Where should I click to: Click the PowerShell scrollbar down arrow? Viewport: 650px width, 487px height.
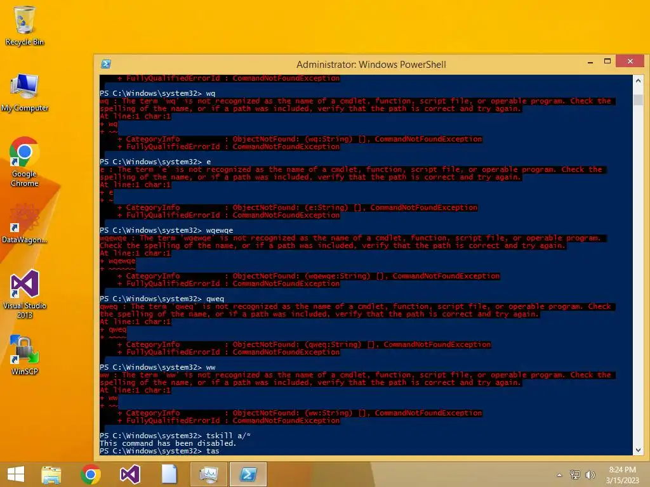pyautogui.click(x=639, y=450)
